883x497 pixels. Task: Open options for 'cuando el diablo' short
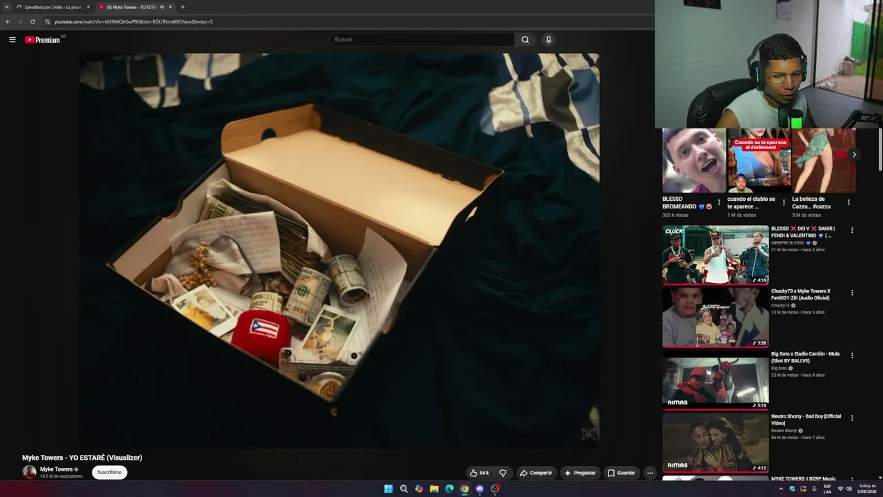coord(784,202)
